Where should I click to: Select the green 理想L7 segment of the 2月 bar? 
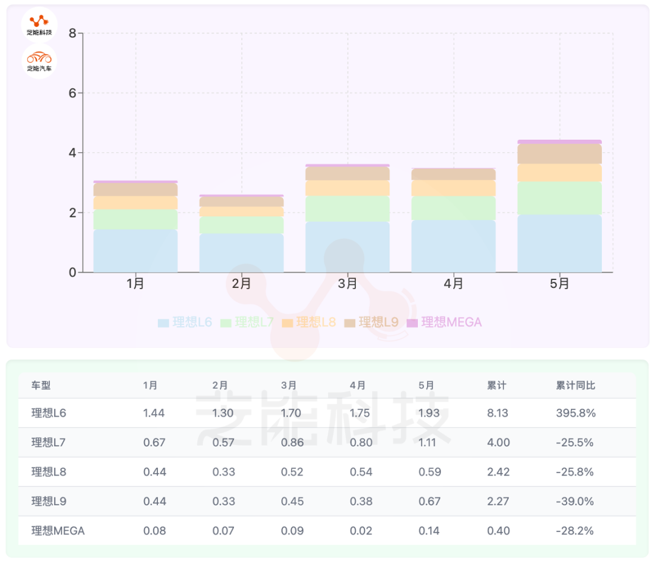click(x=241, y=225)
